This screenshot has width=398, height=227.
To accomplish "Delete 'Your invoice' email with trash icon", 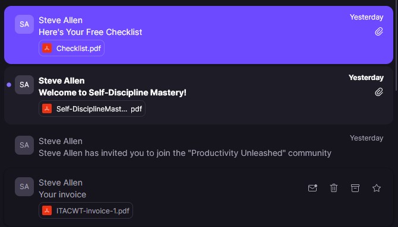I will 334,188.
